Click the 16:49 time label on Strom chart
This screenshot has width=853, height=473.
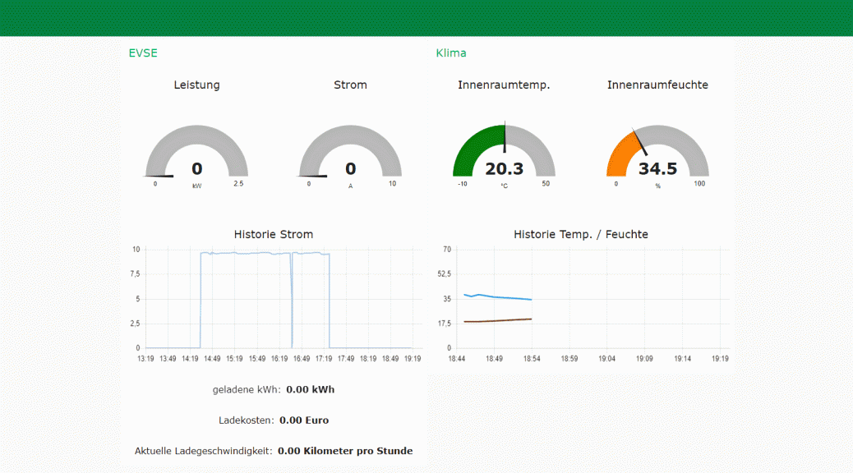301,358
